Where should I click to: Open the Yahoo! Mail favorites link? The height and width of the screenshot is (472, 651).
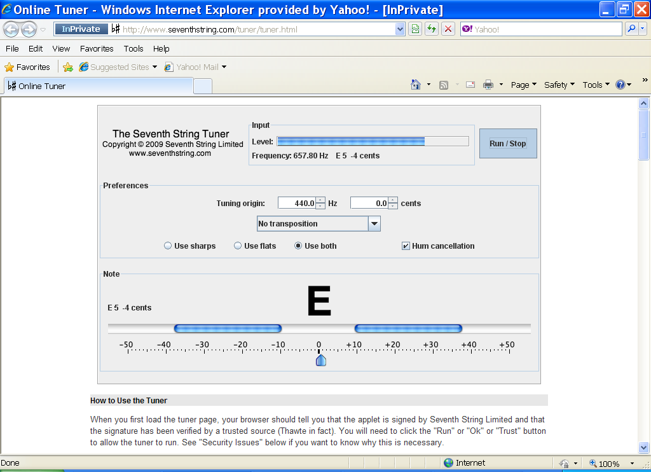(195, 67)
